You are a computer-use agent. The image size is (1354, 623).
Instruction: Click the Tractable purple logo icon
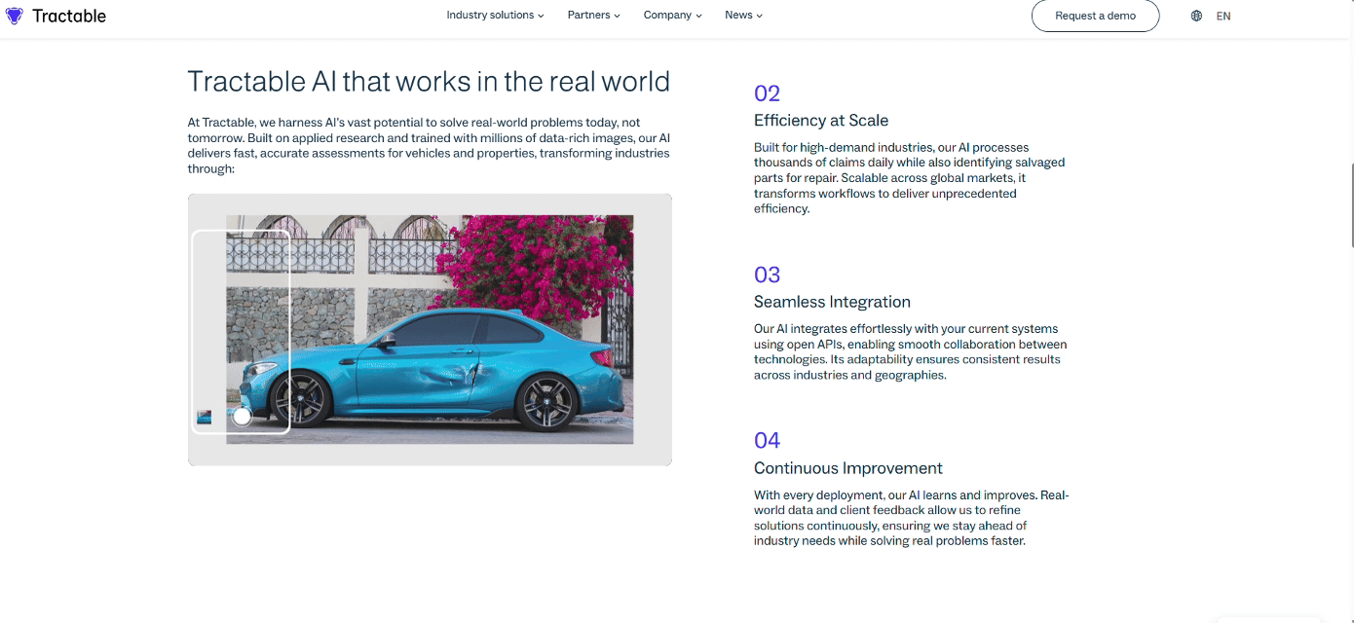(14, 16)
